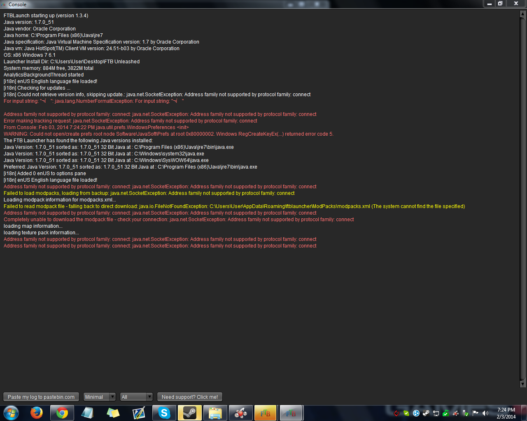Click the green Skype status tray icon

click(406, 413)
